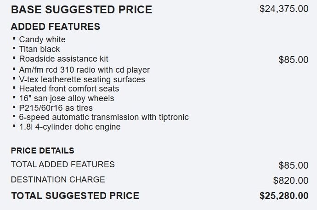Select Am/fm rcd 310 radio item
This screenshot has width=317, height=210.
tap(85, 70)
